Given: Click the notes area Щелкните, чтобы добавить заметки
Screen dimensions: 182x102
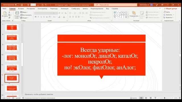Looking at the screenshot, I should pos(39,94).
